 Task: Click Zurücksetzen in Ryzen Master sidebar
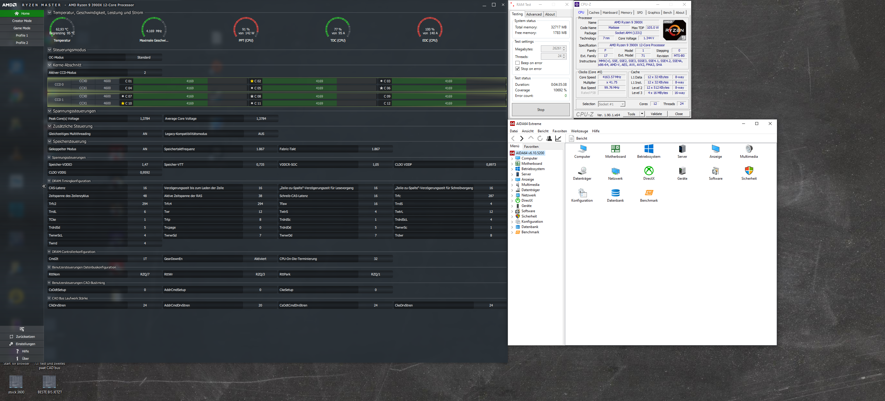pos(22,336)
